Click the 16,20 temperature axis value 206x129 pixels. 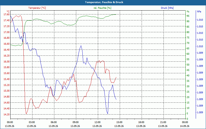(x=6, y=56)
